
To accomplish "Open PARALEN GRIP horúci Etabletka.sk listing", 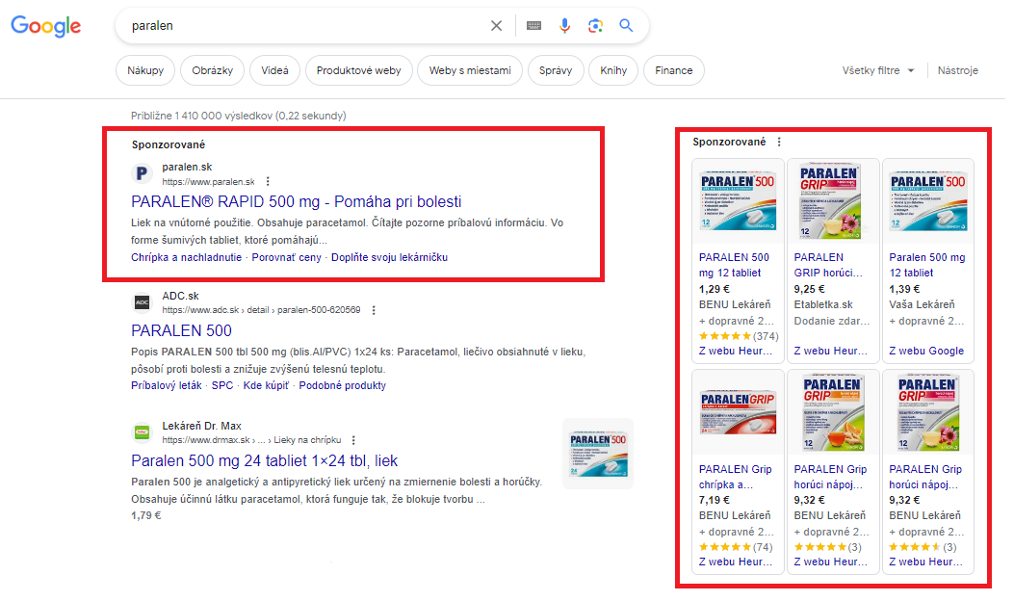I will (828, 265).
